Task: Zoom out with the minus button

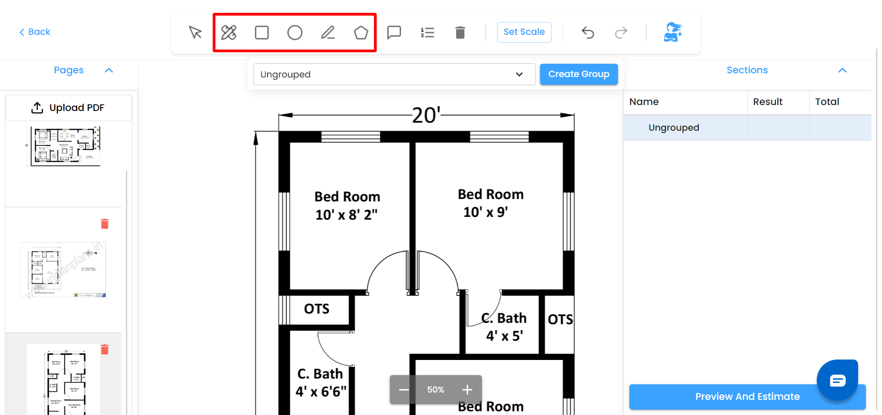Action: [x=404, y=390]
